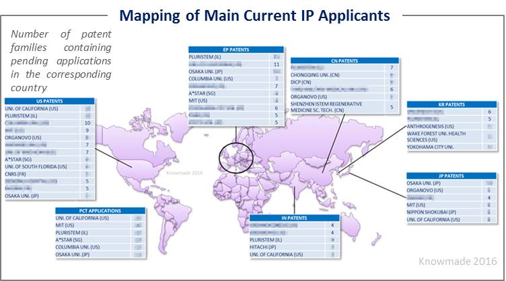The height and width of the screenshot is (281, 506).
Task: Select "A*STAR (SG)" in the EP PATENTS table
Action: point(202,93)
